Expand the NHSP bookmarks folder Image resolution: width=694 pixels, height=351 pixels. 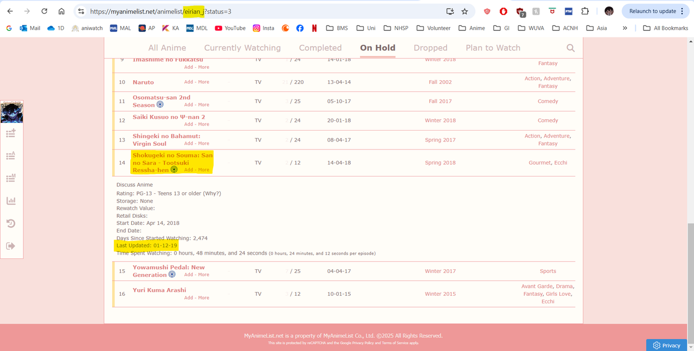point(396,28)
